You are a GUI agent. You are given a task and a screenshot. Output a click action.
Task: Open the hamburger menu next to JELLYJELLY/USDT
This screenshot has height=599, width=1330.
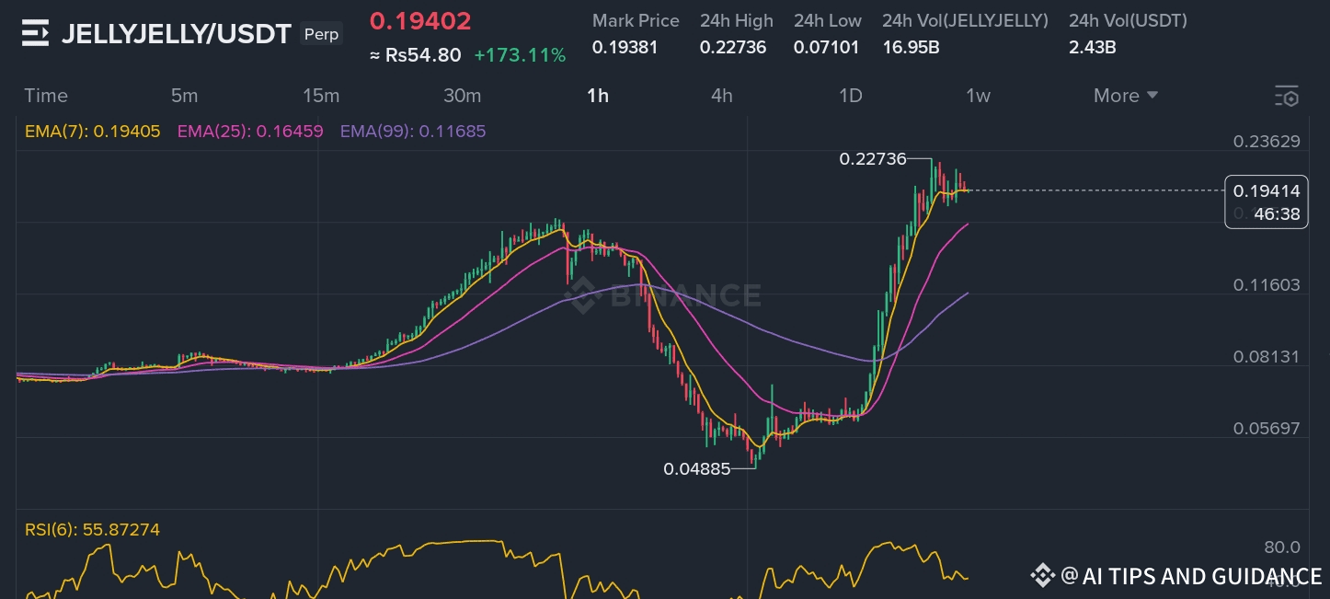35,34
